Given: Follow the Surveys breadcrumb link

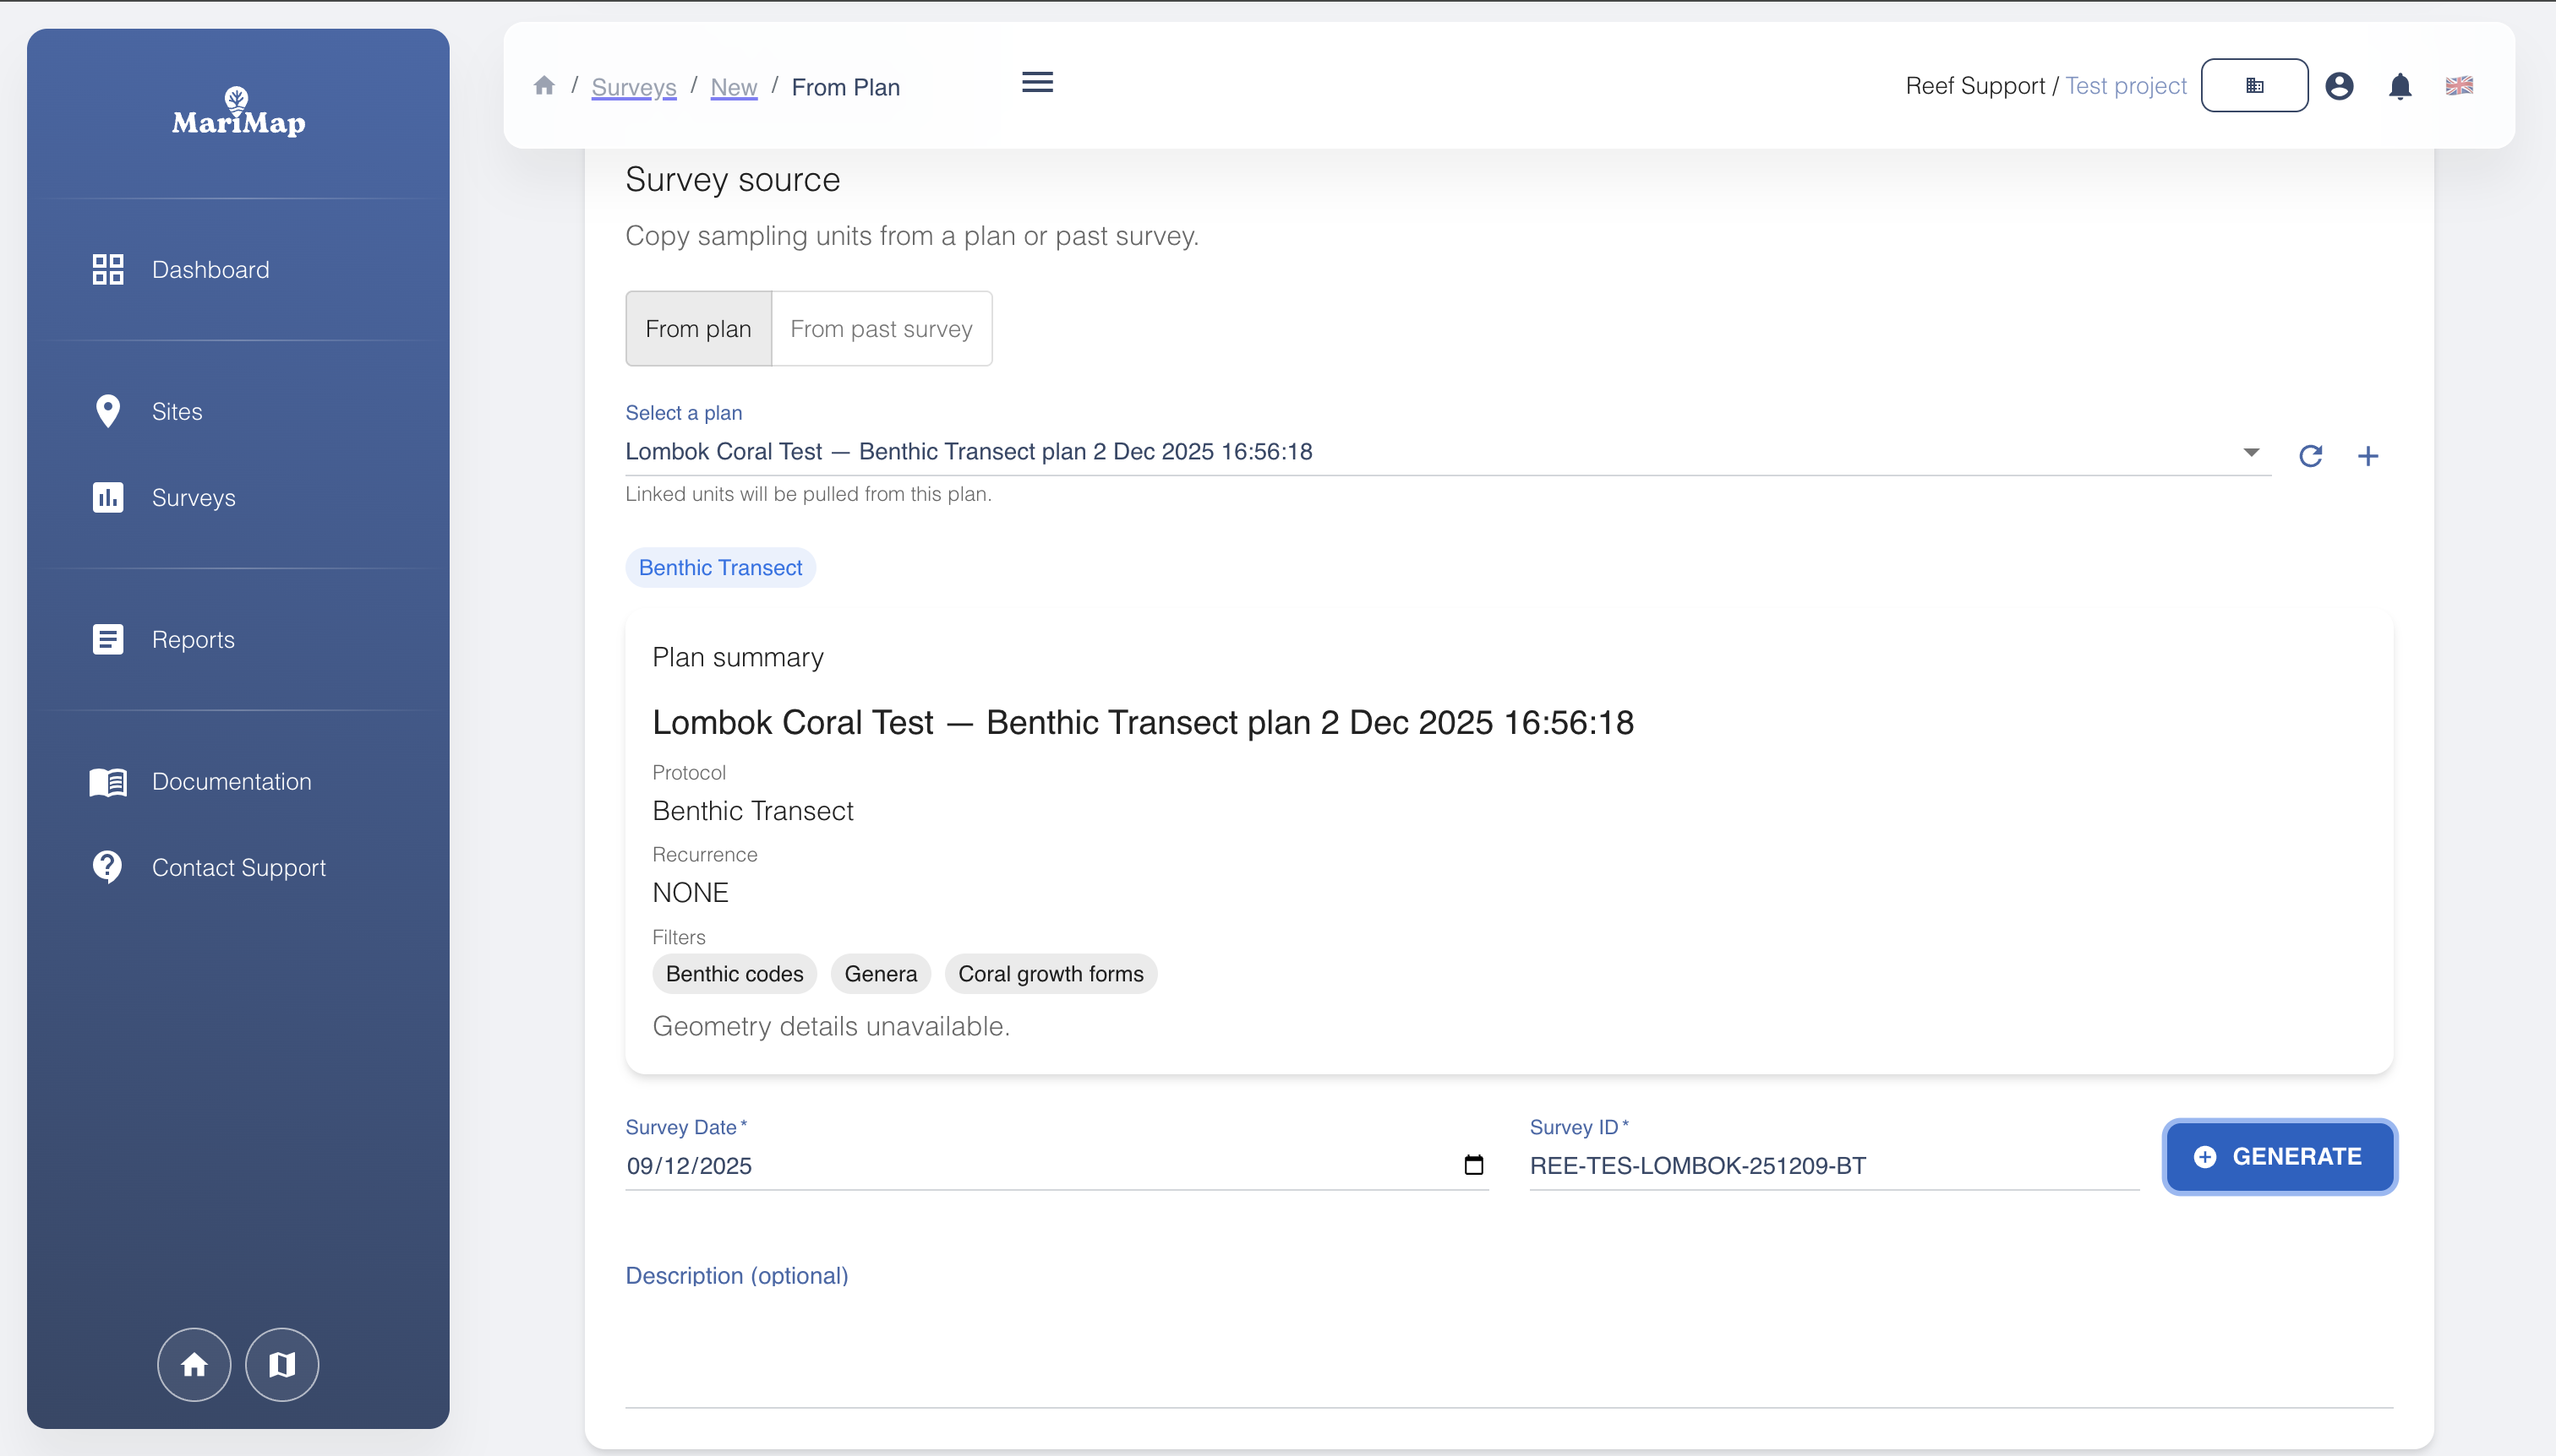Looking at the screenshot, I should 633,88.
